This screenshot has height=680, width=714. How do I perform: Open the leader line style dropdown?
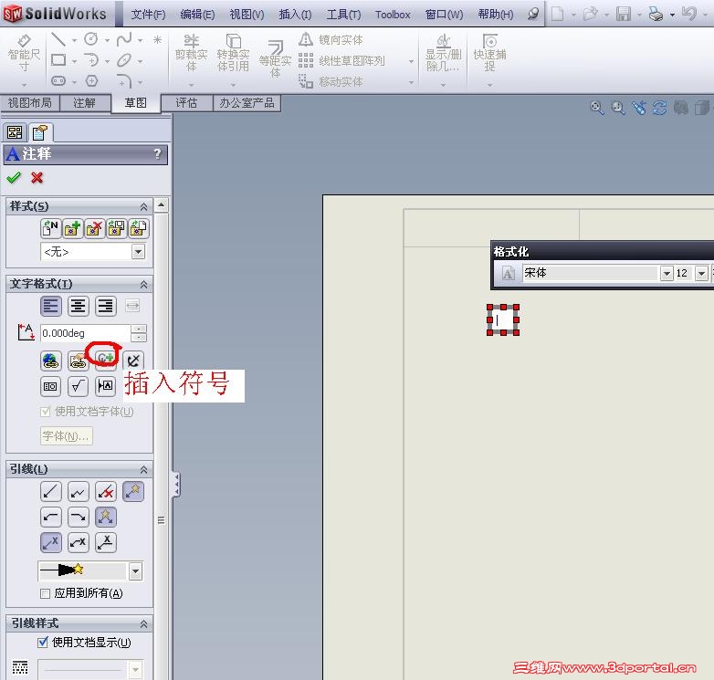[x=135, y=670]
